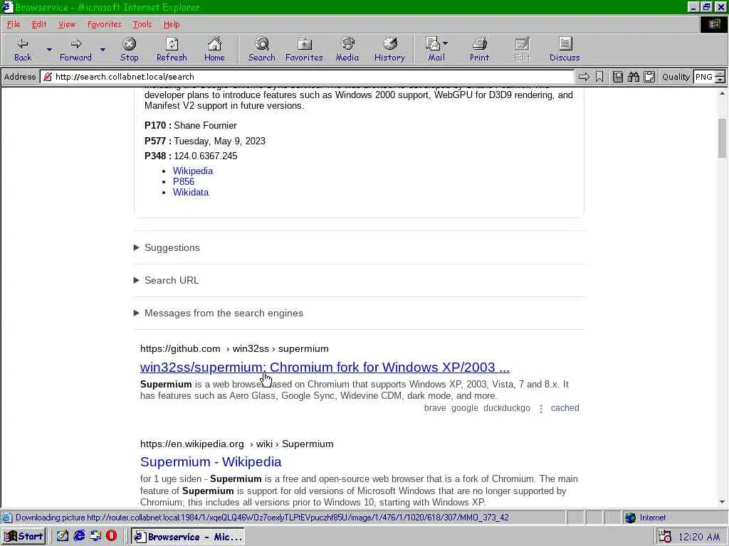
Task: Open the Start menu
Action: 23,537
